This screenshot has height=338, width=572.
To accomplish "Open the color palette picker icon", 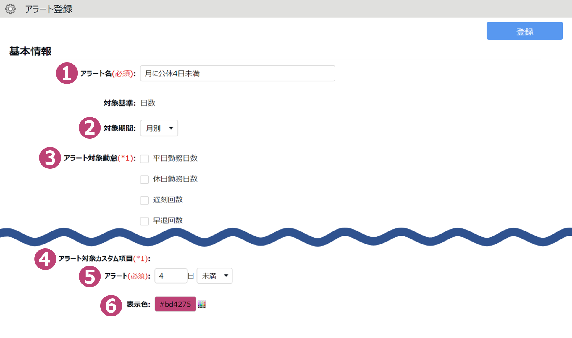I will [x=202, y=304].
